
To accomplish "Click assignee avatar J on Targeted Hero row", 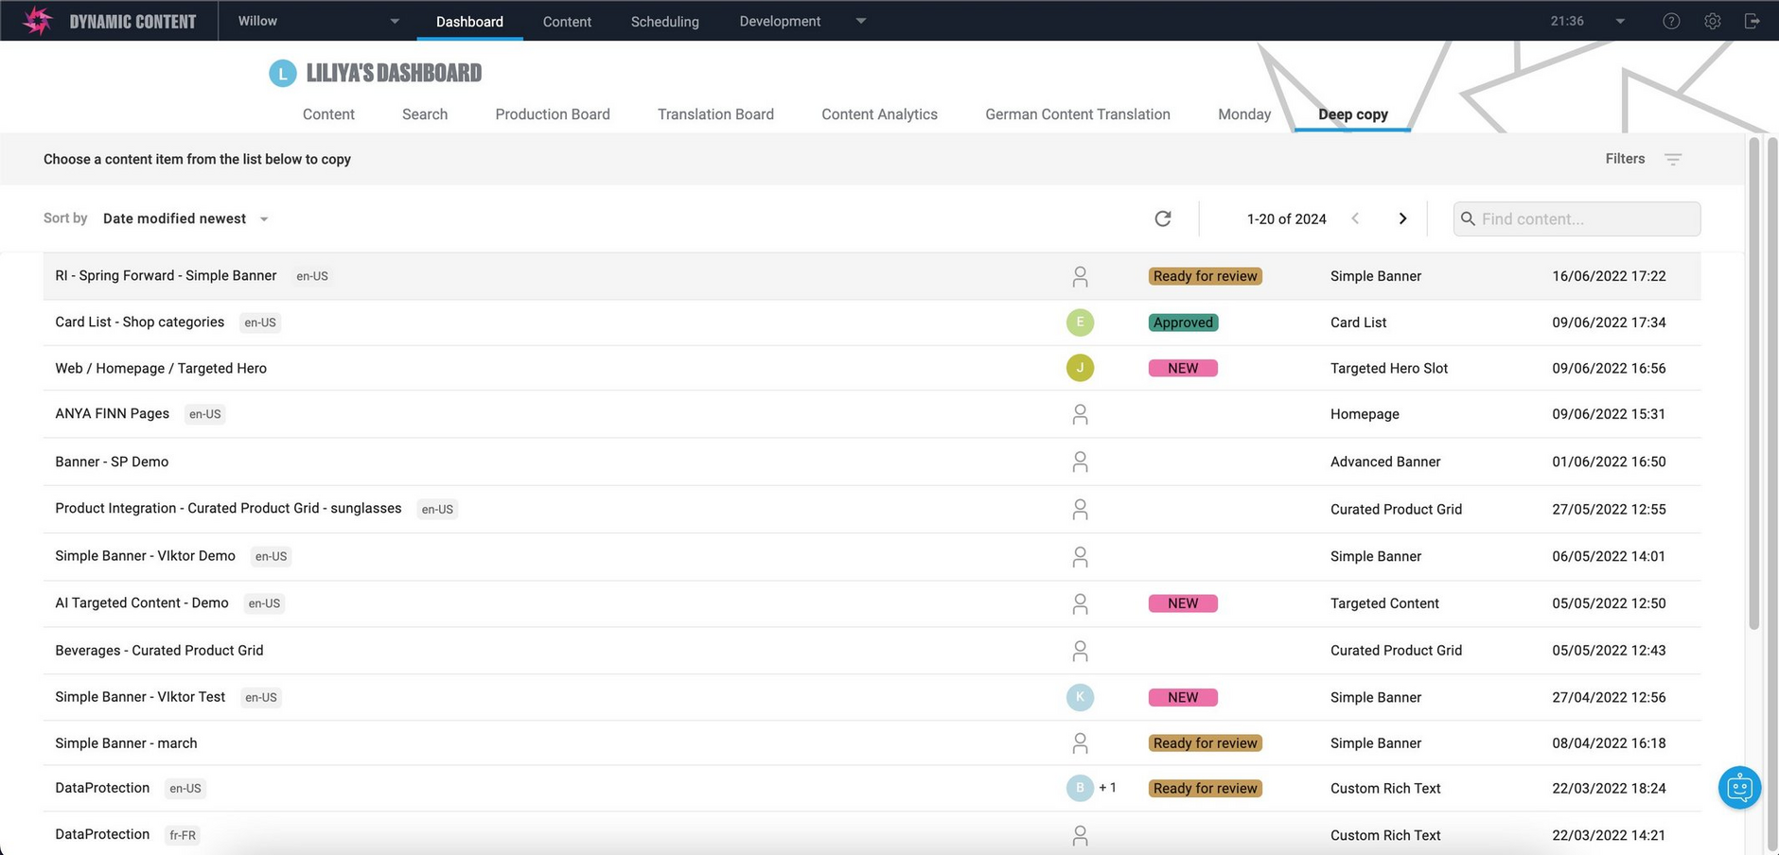I will 1080,368.
